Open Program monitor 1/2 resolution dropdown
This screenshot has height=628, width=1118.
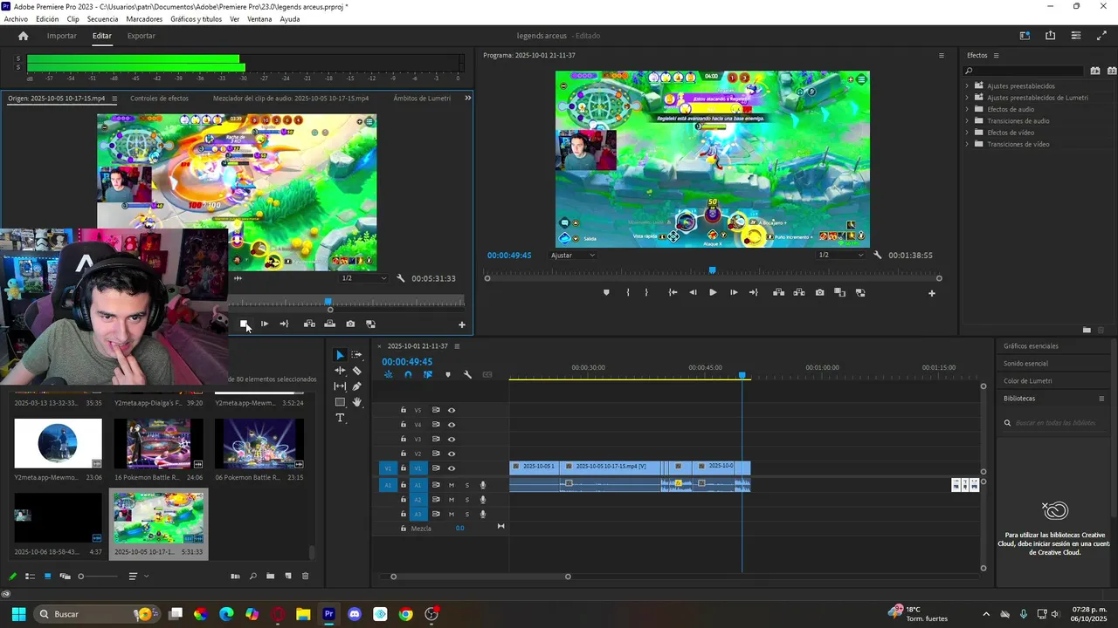tap(840, 256)
